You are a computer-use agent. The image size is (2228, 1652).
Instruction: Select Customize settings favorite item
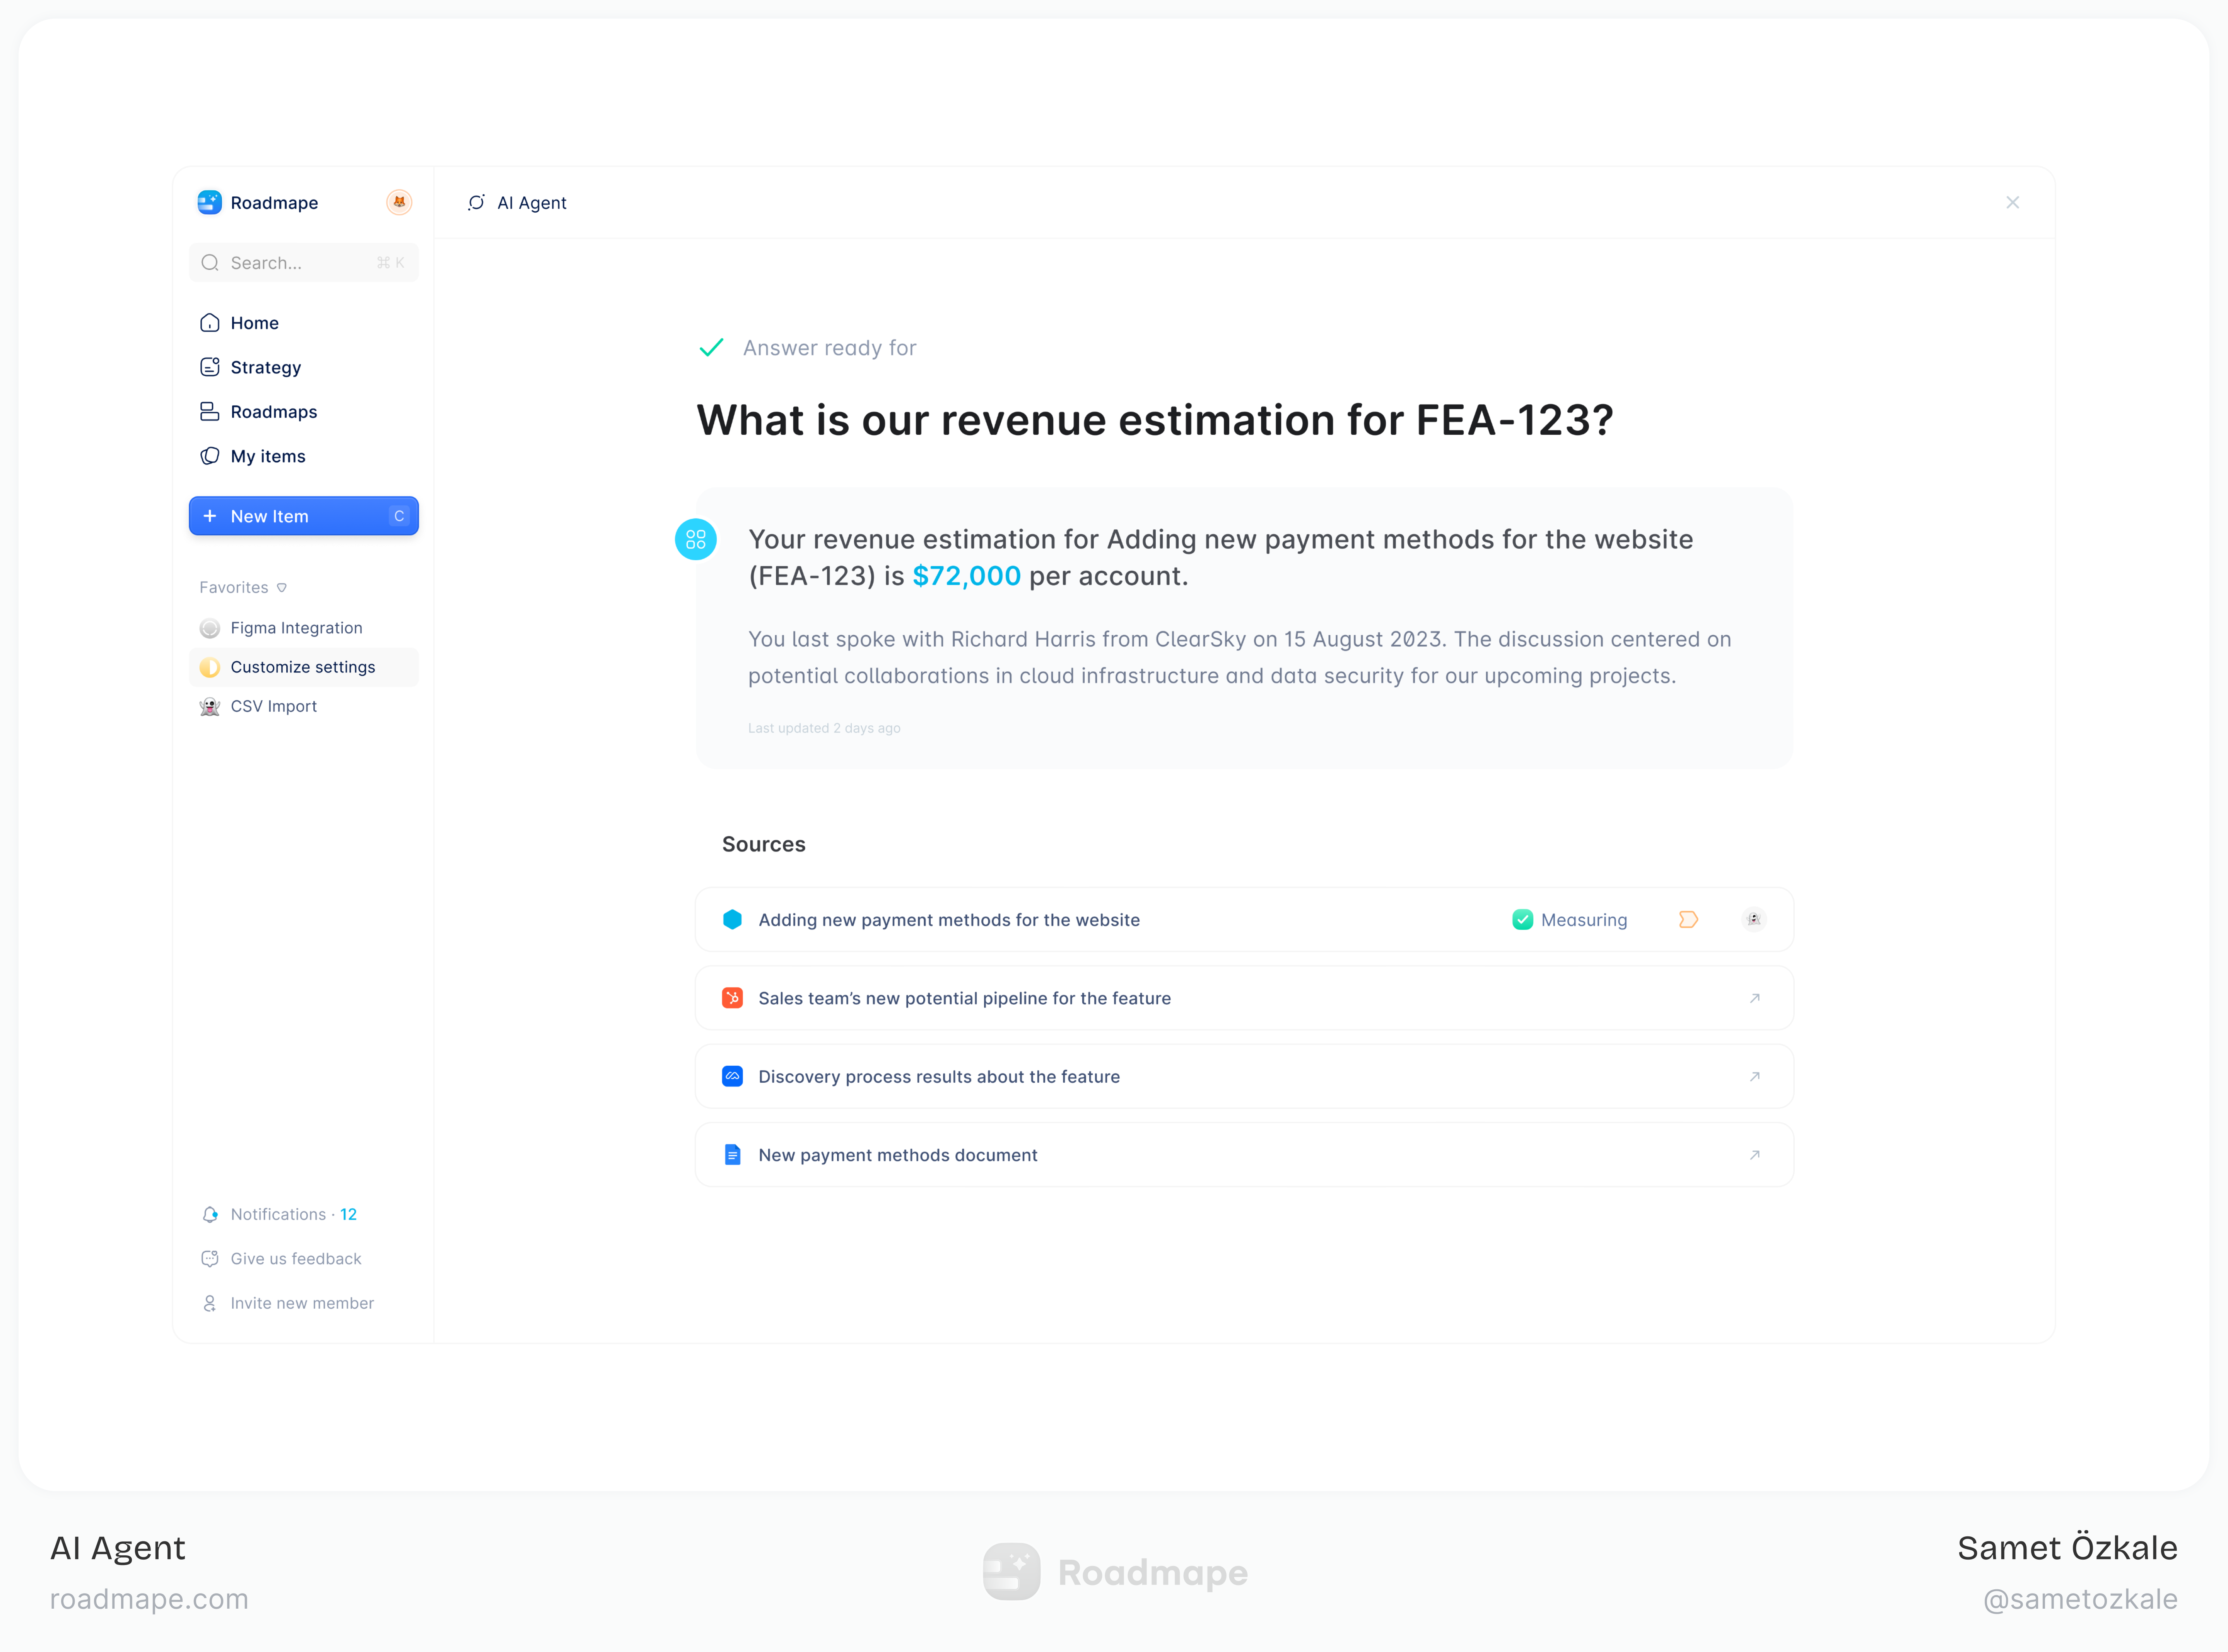[302, 667]
